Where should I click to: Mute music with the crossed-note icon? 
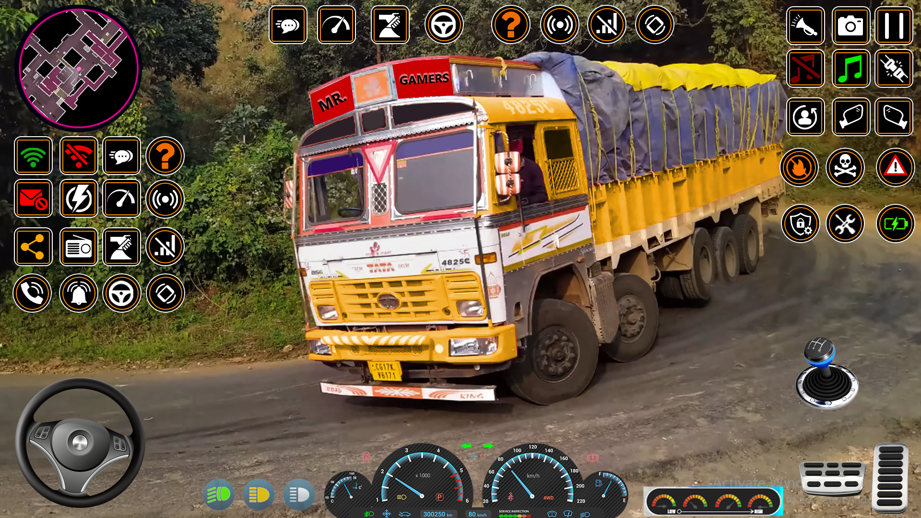click(805, 69)
